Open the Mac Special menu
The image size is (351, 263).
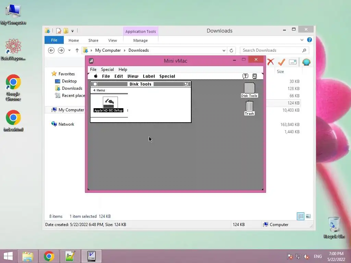click(167, 76)
